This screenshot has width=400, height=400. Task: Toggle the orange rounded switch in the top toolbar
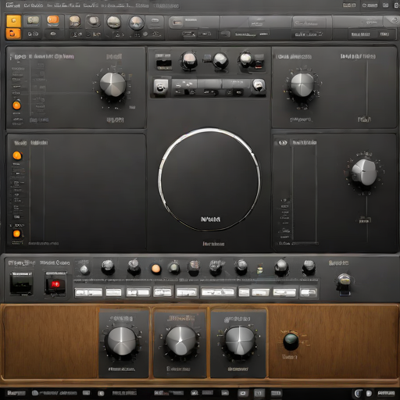coord(53,20)
